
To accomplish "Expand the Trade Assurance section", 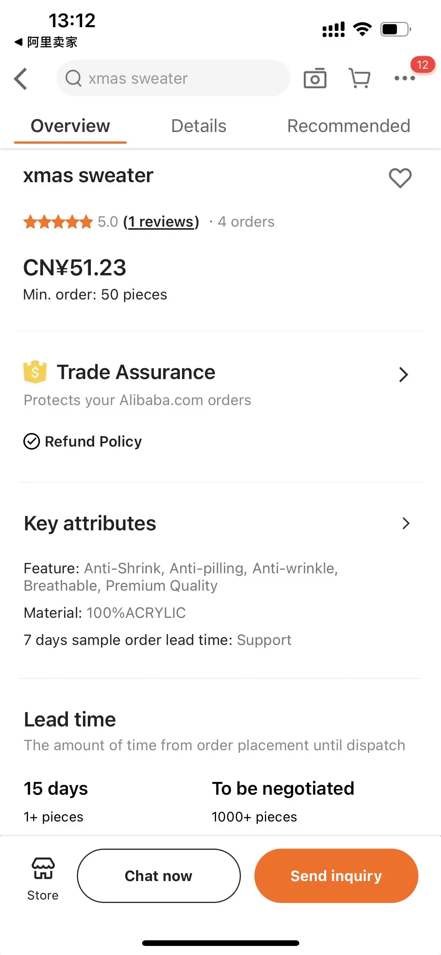I will click(x=403, y=375).
